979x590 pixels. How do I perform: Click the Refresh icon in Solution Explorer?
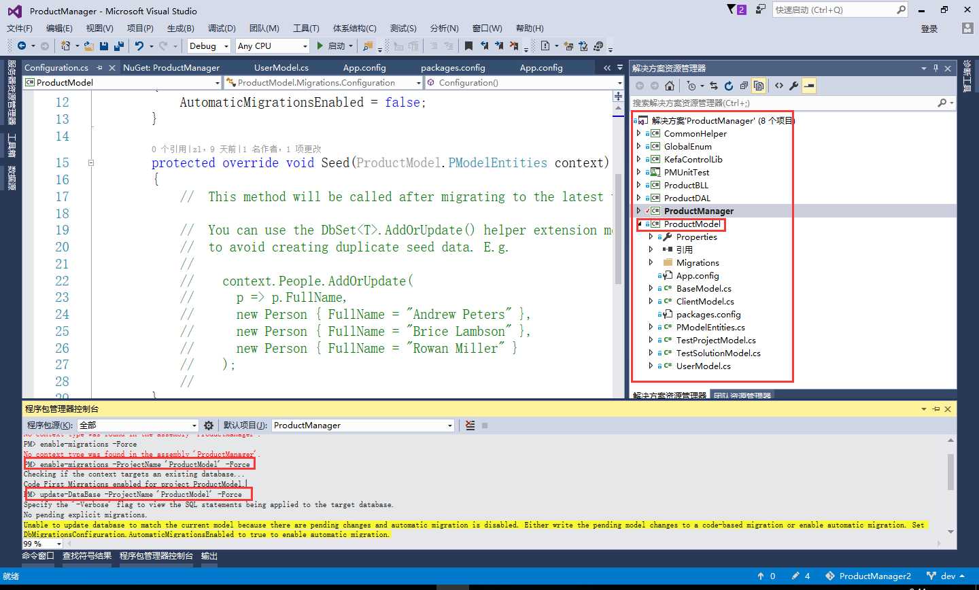729,86
